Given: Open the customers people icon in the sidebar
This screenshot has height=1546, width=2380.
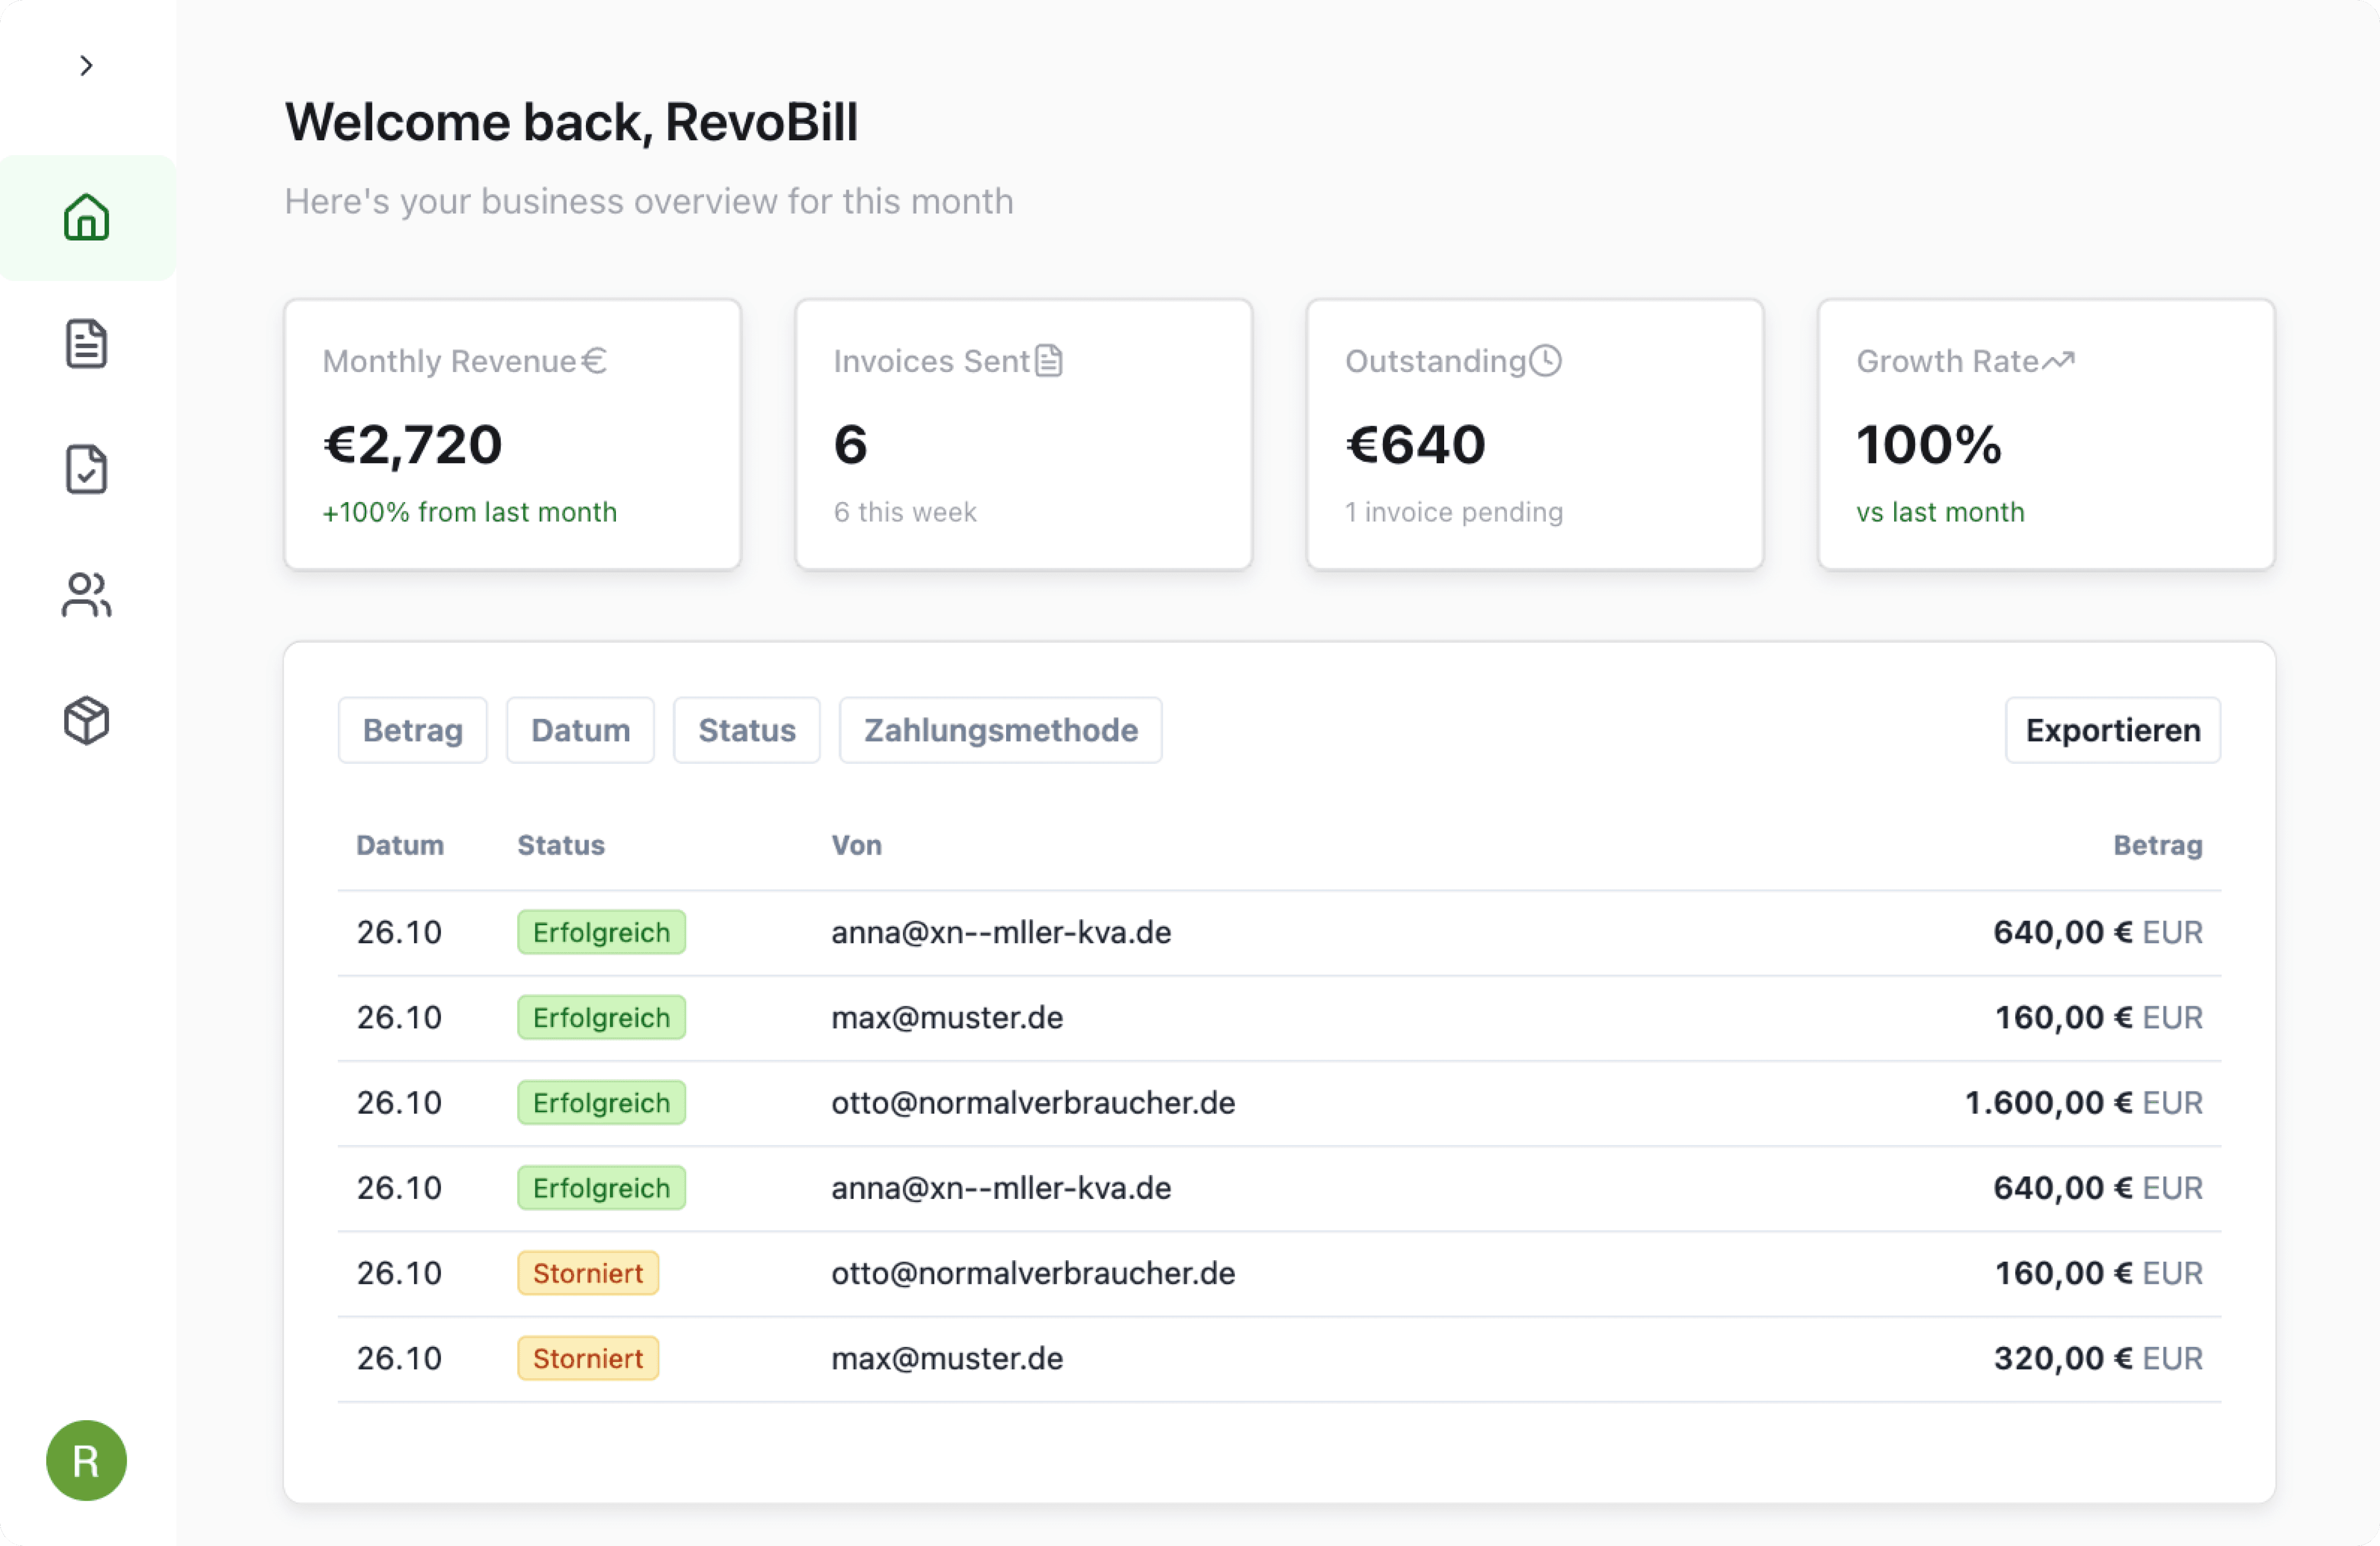Looking at the screenshot, I should click(87, 595).
